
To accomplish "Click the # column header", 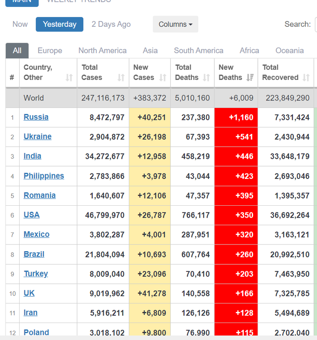I will (x=12, y=73).
